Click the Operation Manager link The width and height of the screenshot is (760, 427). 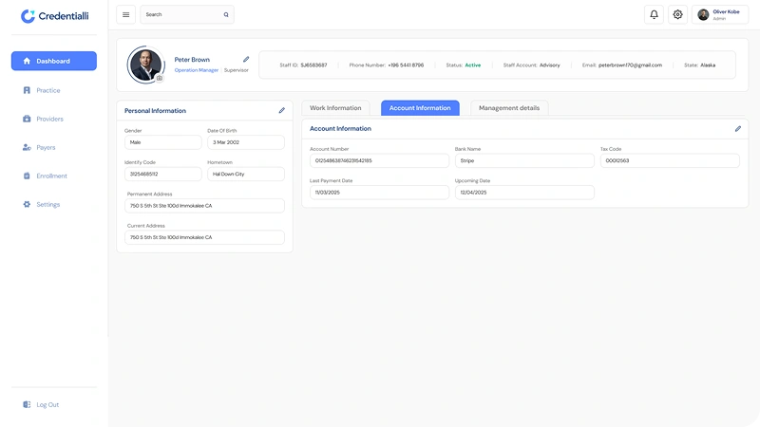coord(196,70)
